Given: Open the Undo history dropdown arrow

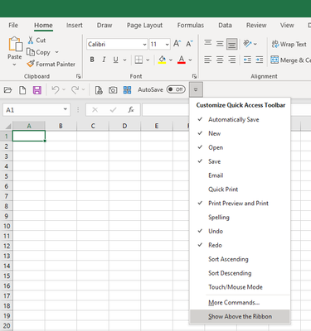Looking at the screenshot, I should click(x=64, y=89).
